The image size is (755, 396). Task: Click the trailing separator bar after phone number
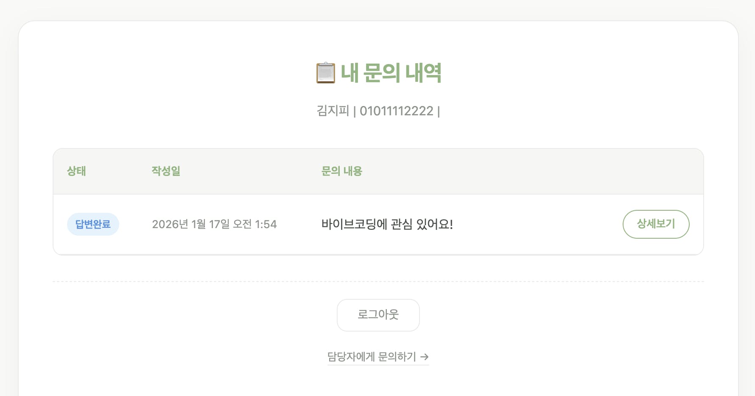click(x=439, y=112)
